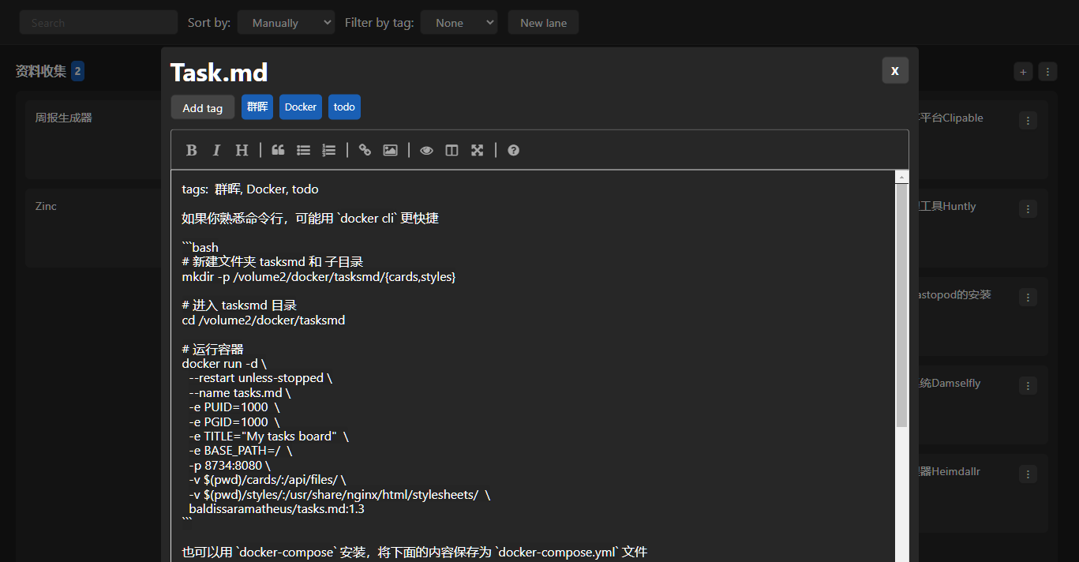
Task: Insert a blockquote
Action: tap(277, 150)
